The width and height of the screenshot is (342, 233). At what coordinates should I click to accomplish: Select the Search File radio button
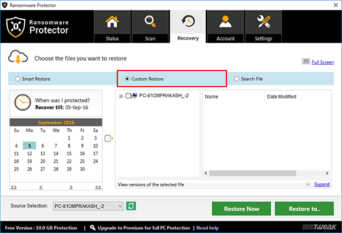236,79
